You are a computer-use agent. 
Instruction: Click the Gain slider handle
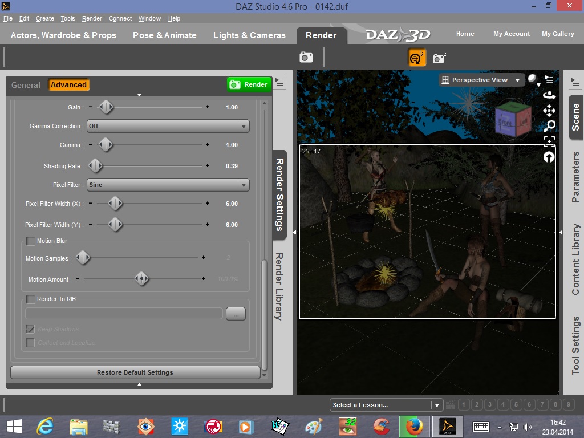click(106, 107)
